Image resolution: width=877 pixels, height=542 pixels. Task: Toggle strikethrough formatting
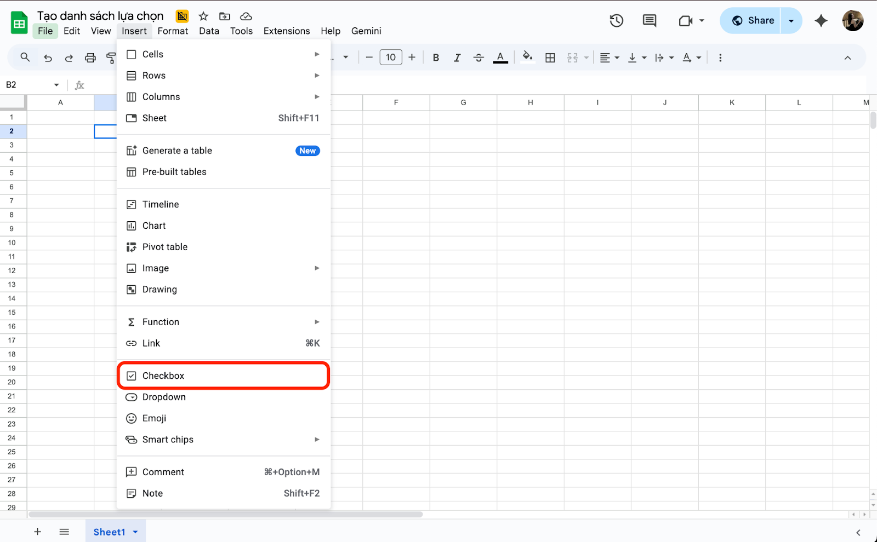[479, 57]
